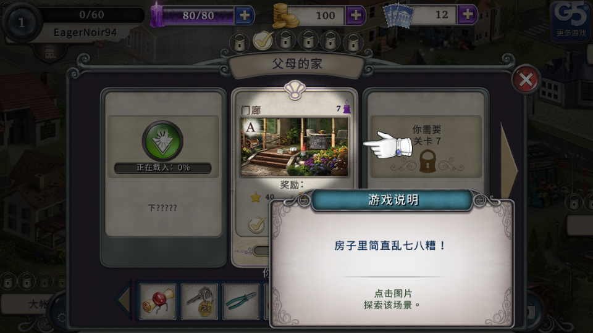Select the keys with number 23 tag
The width and height of the screenshot is (593, 333).
point(200,302)
